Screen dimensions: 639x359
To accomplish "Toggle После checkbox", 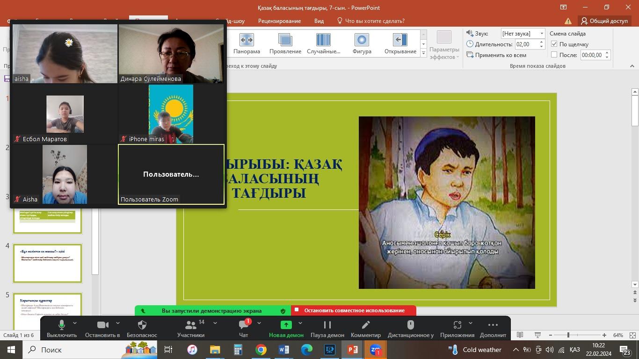I will (554, 55).
